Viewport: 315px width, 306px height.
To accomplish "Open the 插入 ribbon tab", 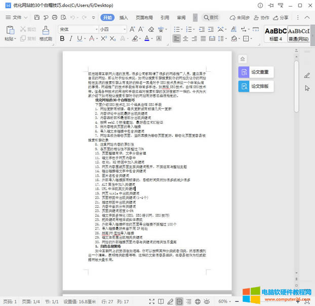I will click(124, 17).
